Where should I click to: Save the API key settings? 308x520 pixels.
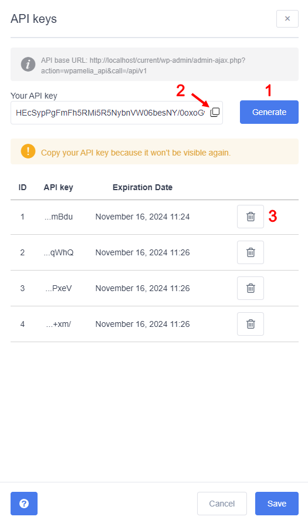(277, 504)
